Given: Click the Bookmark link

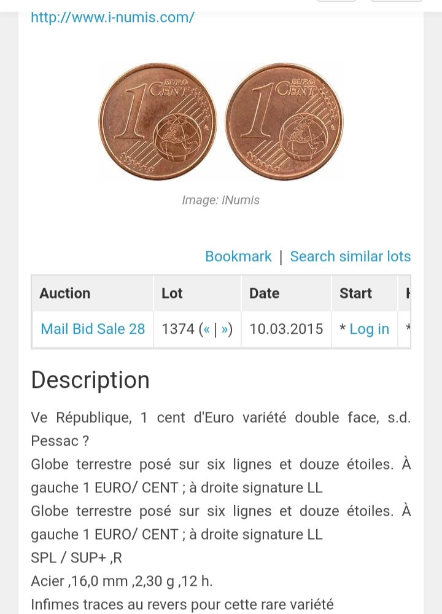Looking at the screenshot, I should pos(238,256).
